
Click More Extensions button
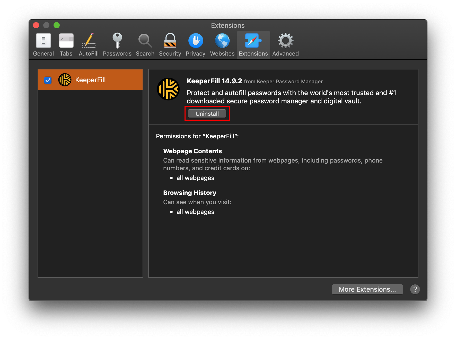(x=367, y=289)
